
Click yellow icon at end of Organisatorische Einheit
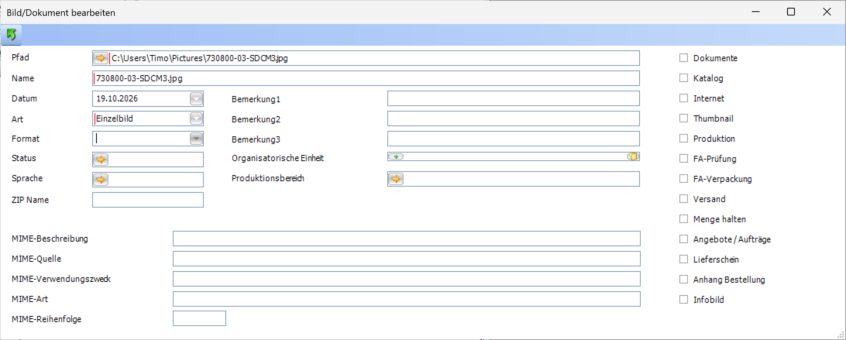pyautogui.click(x=633, y=156)
